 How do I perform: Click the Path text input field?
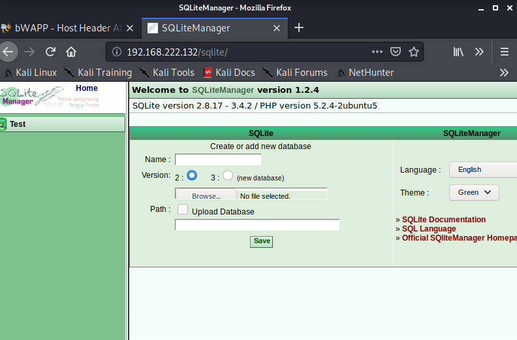257,225
